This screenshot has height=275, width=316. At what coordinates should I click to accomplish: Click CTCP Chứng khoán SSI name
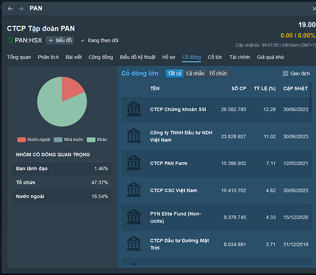click(178, 109)
